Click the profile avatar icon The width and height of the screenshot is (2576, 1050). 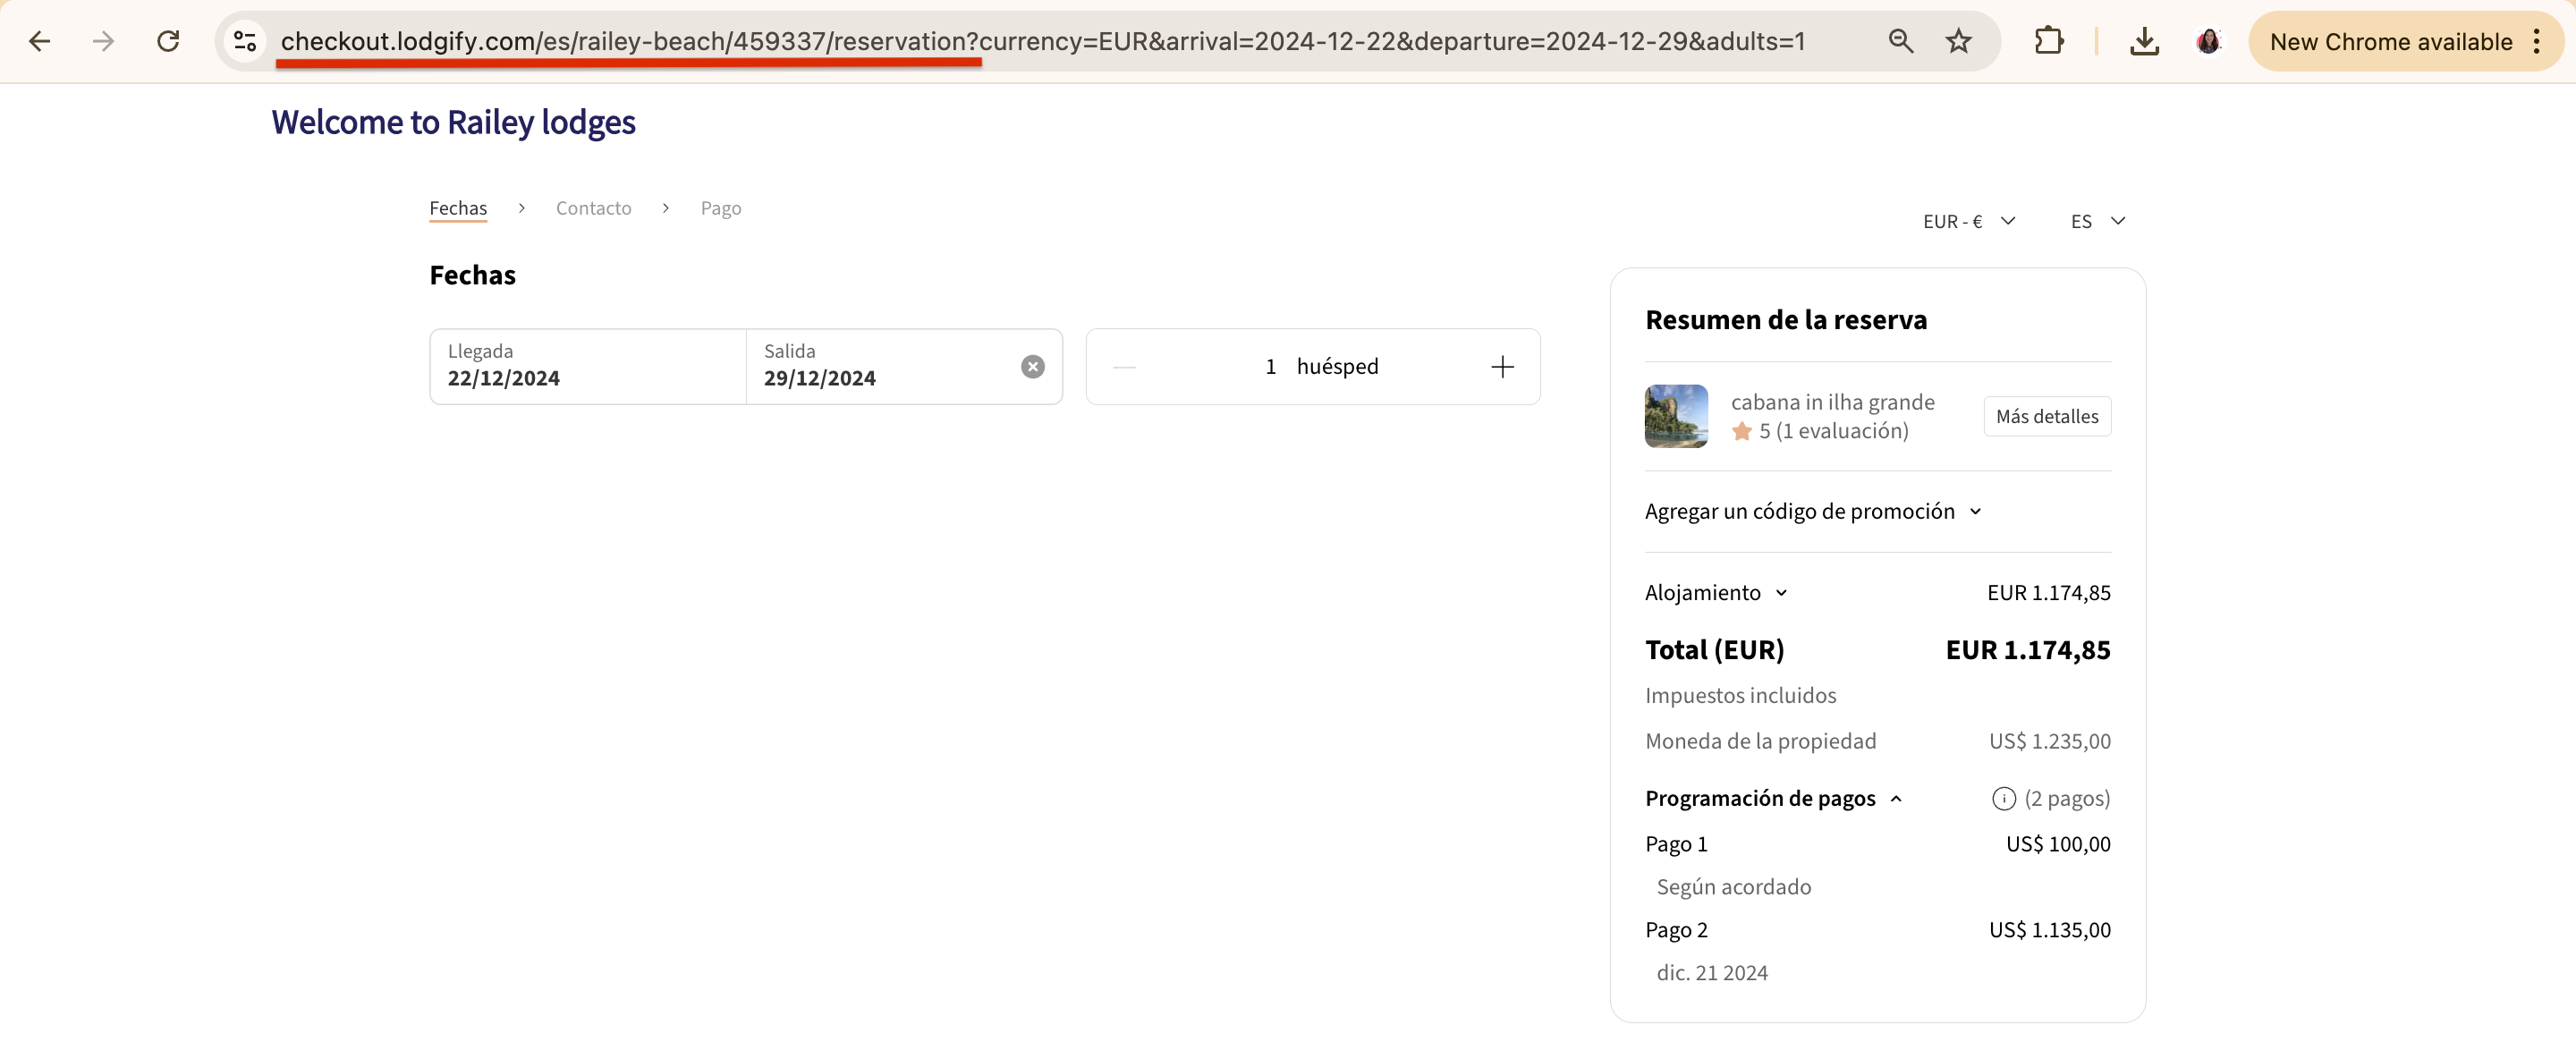coord(2209,41)
